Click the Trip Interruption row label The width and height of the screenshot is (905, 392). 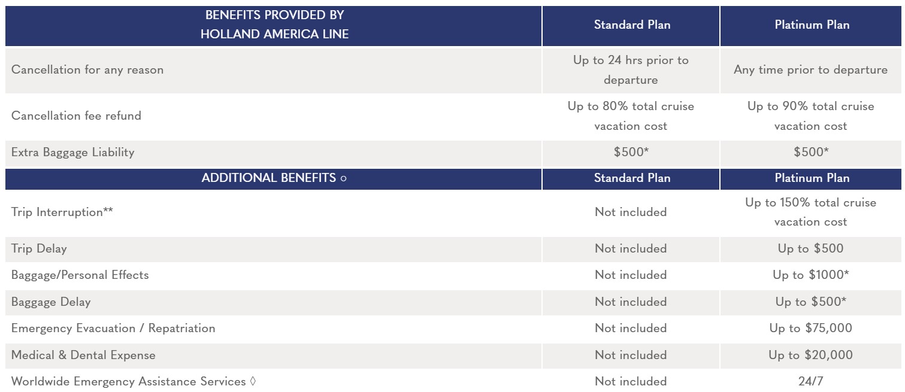point(62,212)
